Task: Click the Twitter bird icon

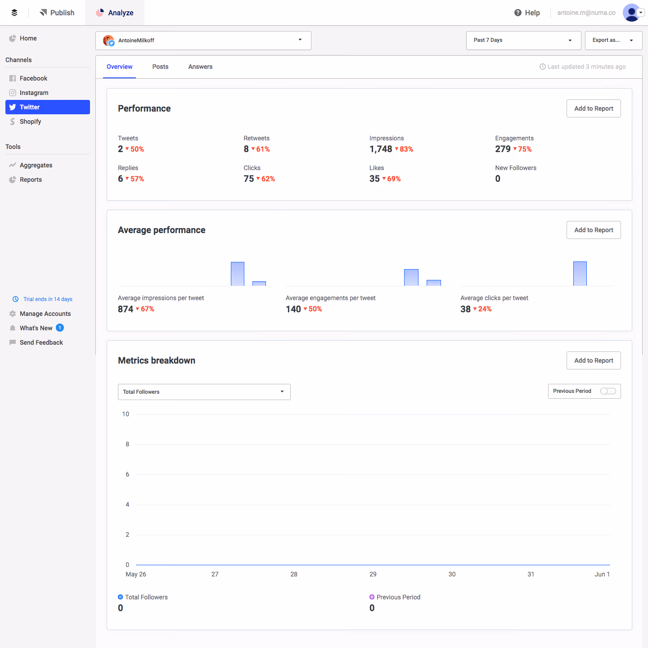Action: point(13,107)
